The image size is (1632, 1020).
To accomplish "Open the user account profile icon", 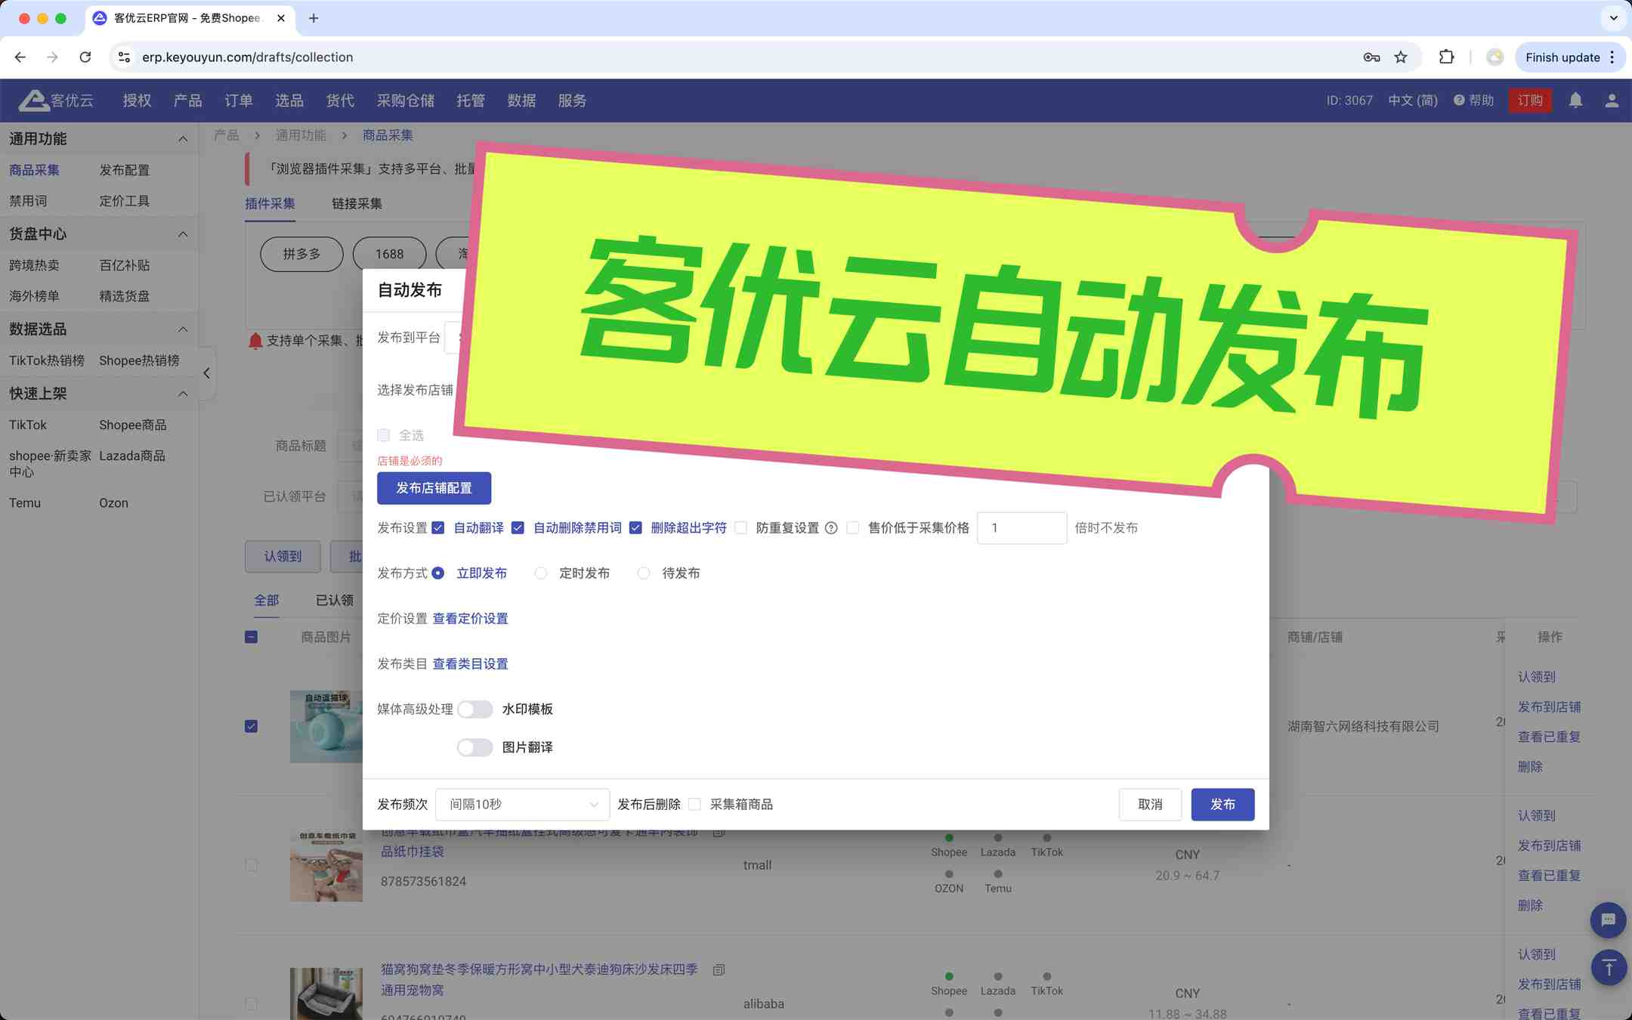I will [x=1612, y=100].
